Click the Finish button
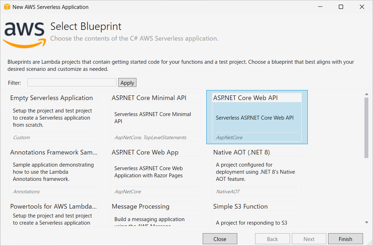The width and height of the screenshot is (373, 246). click(x=346, y=239)
